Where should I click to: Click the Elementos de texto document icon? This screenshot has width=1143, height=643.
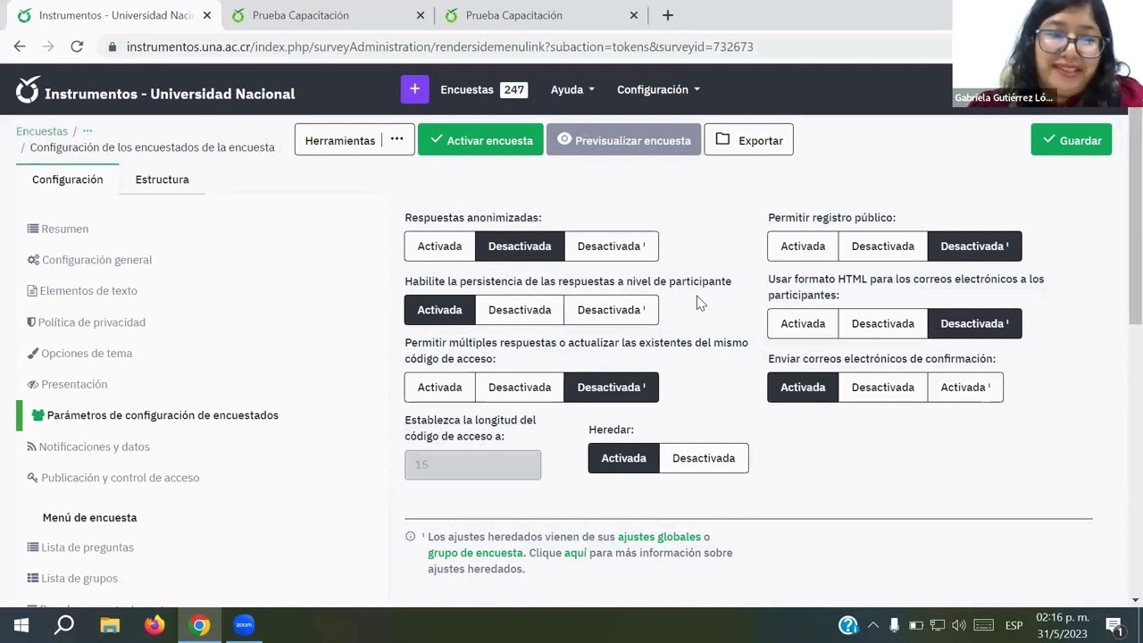pos(32,291)
